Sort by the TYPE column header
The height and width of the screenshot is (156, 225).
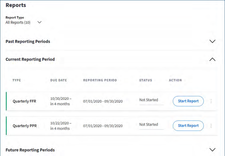17,80
